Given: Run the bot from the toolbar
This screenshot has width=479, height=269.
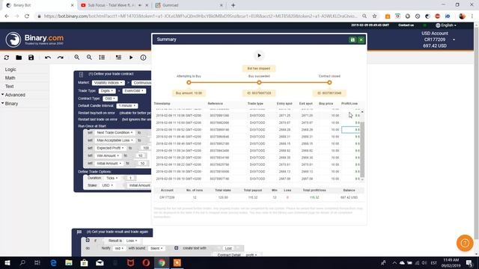Looking at the screenshot, I should point(131,58).
